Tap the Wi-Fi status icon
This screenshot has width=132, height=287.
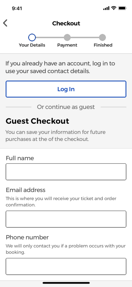tap(114, 8)
